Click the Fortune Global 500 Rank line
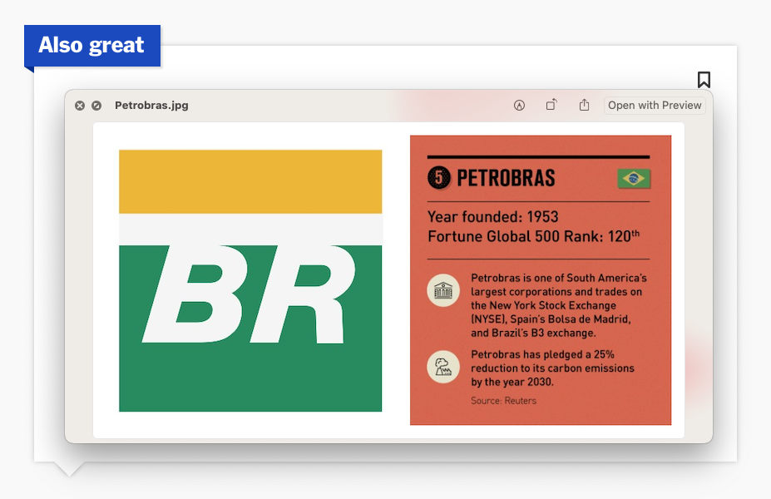 click(x=533, y=236)
